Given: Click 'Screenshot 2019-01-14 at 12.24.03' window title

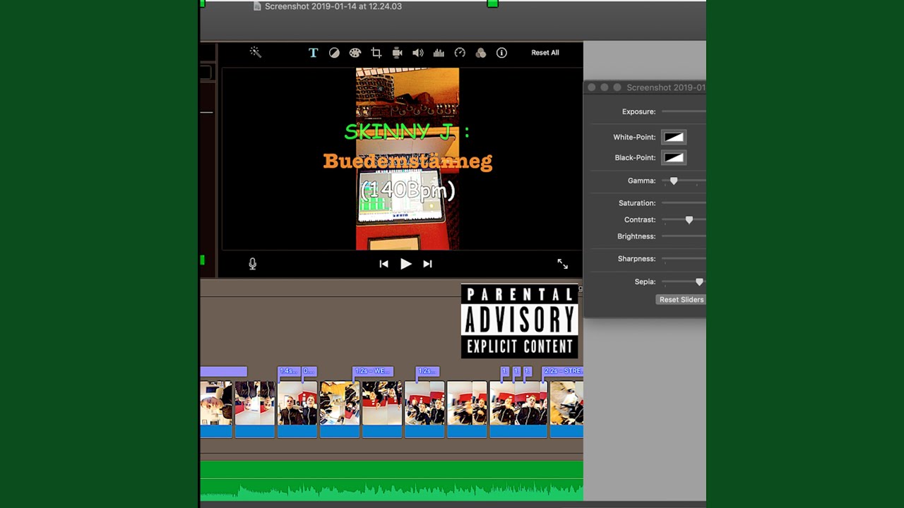Looking at the screenshot, I should 333,6.
